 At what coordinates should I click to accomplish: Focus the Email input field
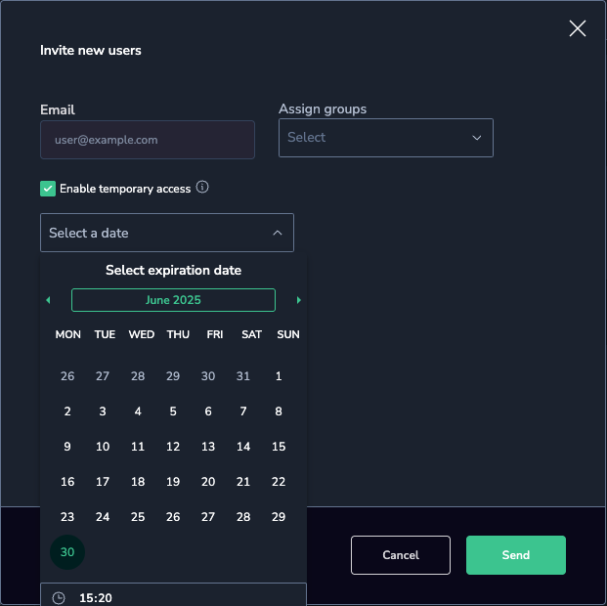pos(148,140)
